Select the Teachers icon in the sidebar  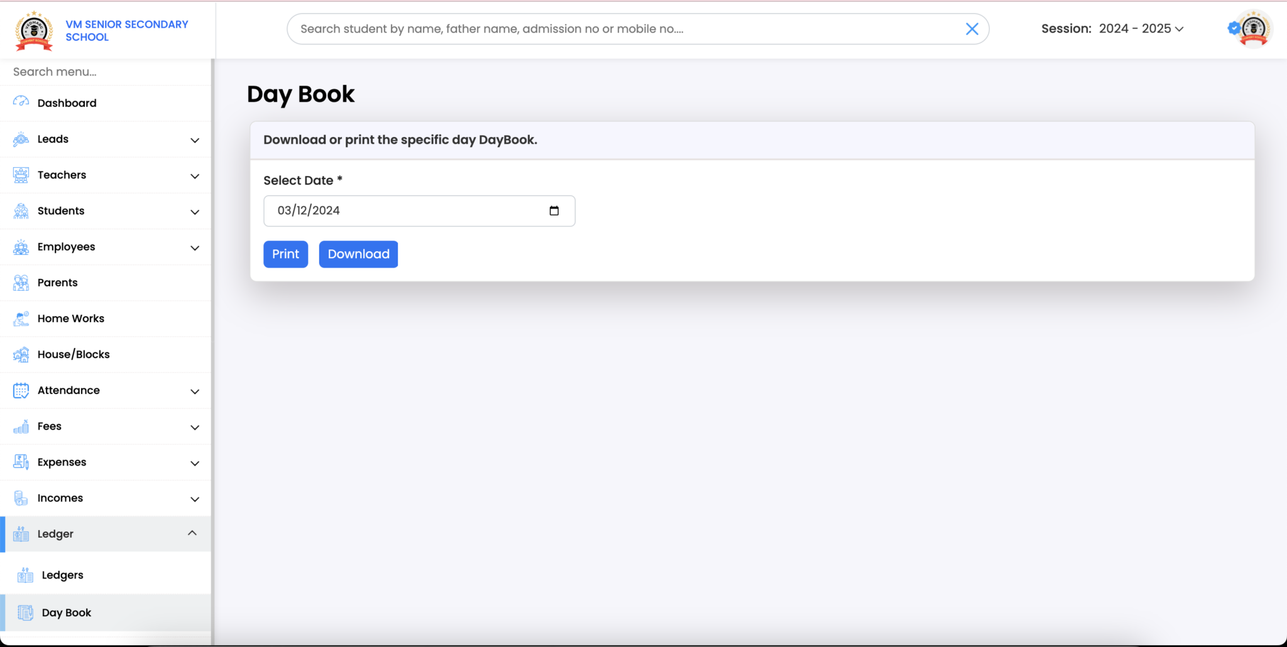coord(20,175)
